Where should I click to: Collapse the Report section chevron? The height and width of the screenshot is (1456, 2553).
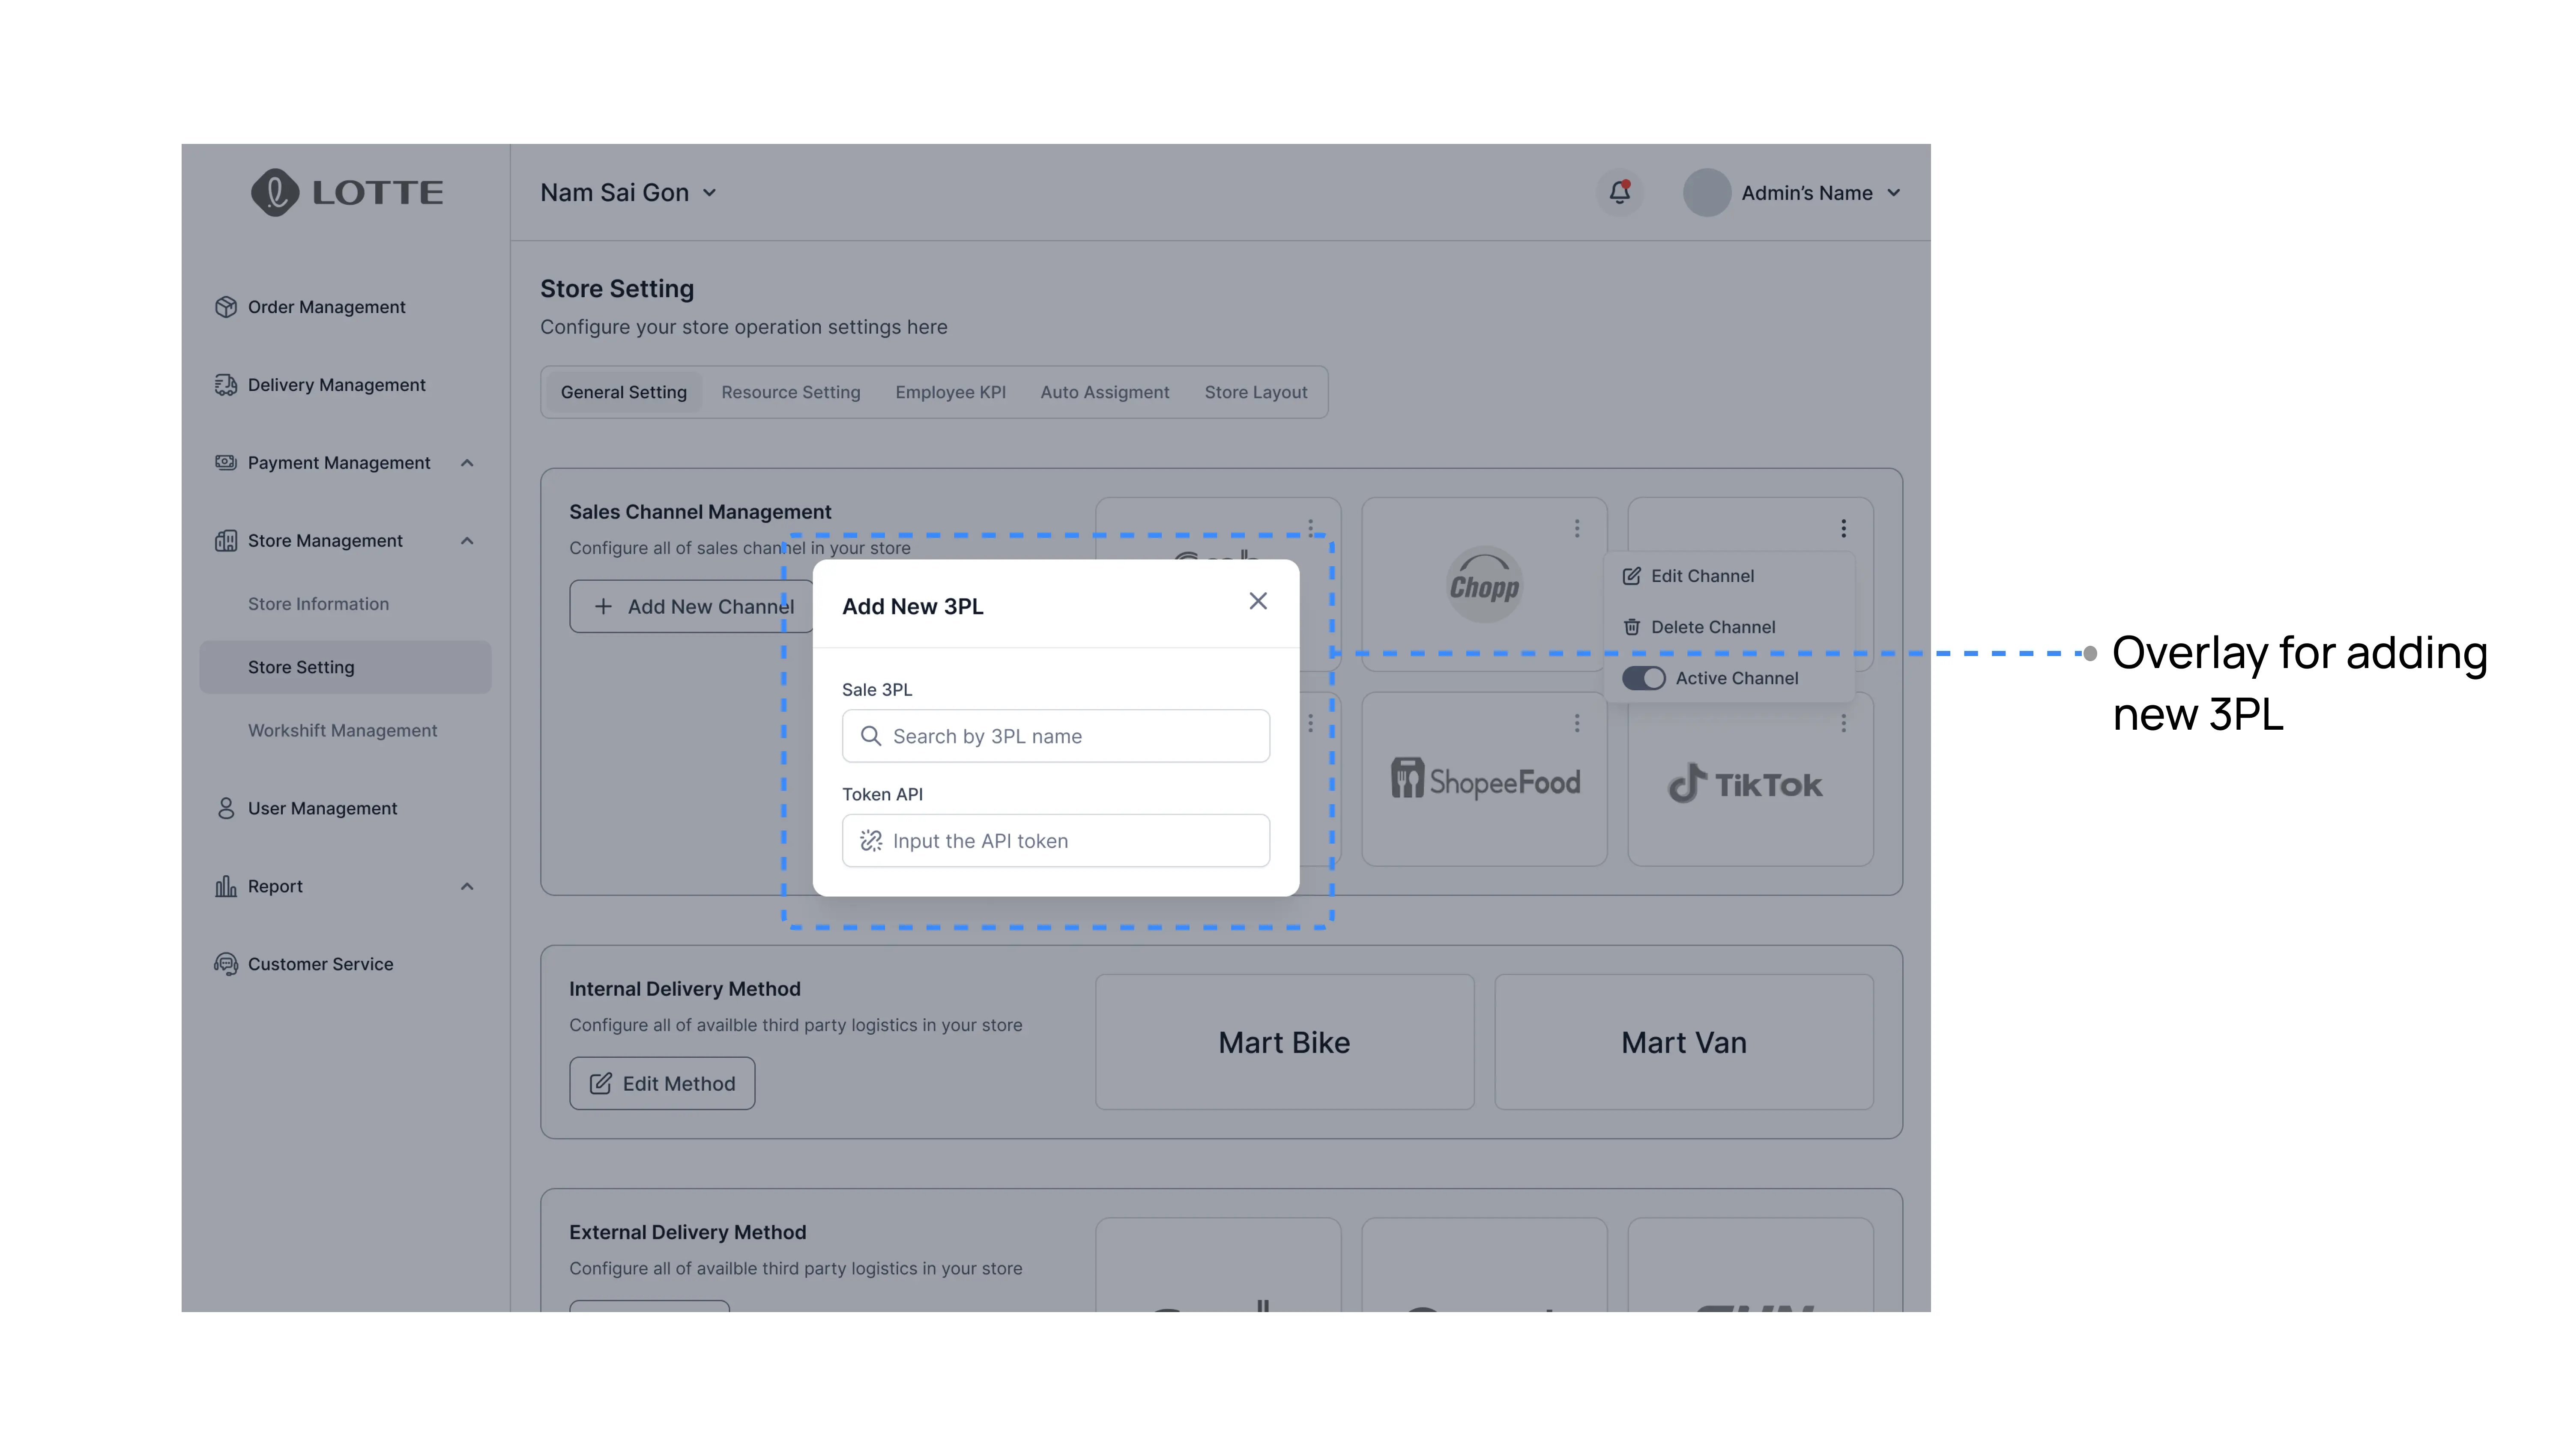click(466, 886)
